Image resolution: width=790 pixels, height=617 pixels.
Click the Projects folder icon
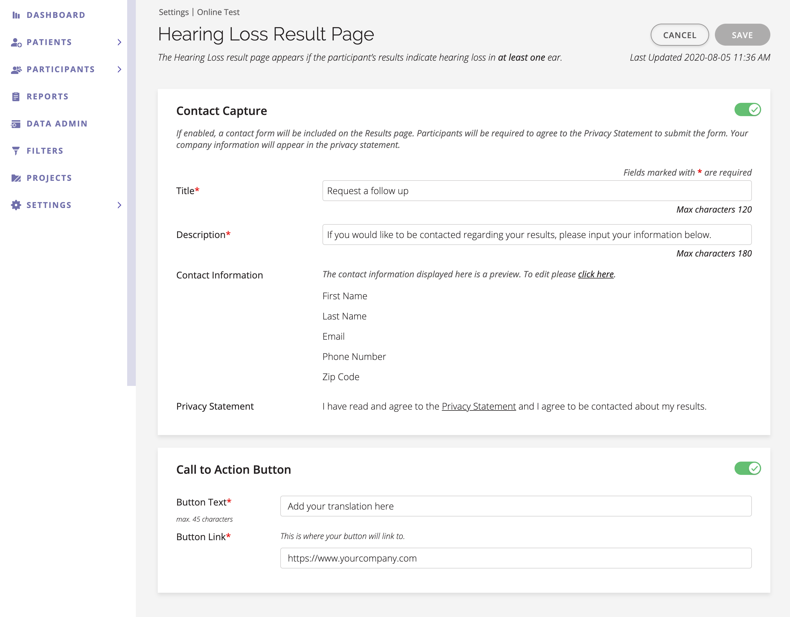coord(16,178)
